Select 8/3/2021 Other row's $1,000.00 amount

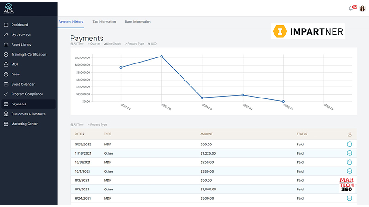208,189
